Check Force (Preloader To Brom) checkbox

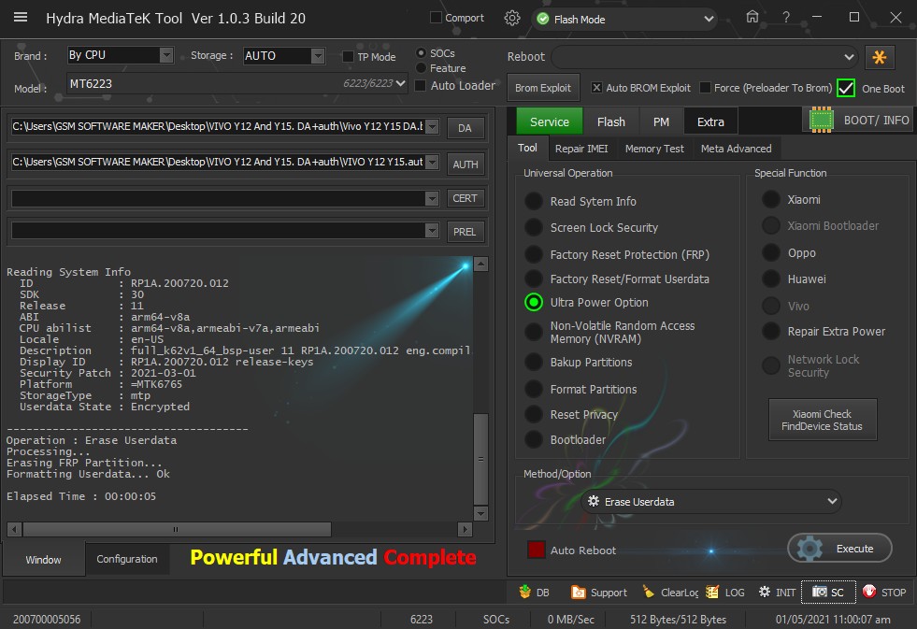[x=706, y=88]
